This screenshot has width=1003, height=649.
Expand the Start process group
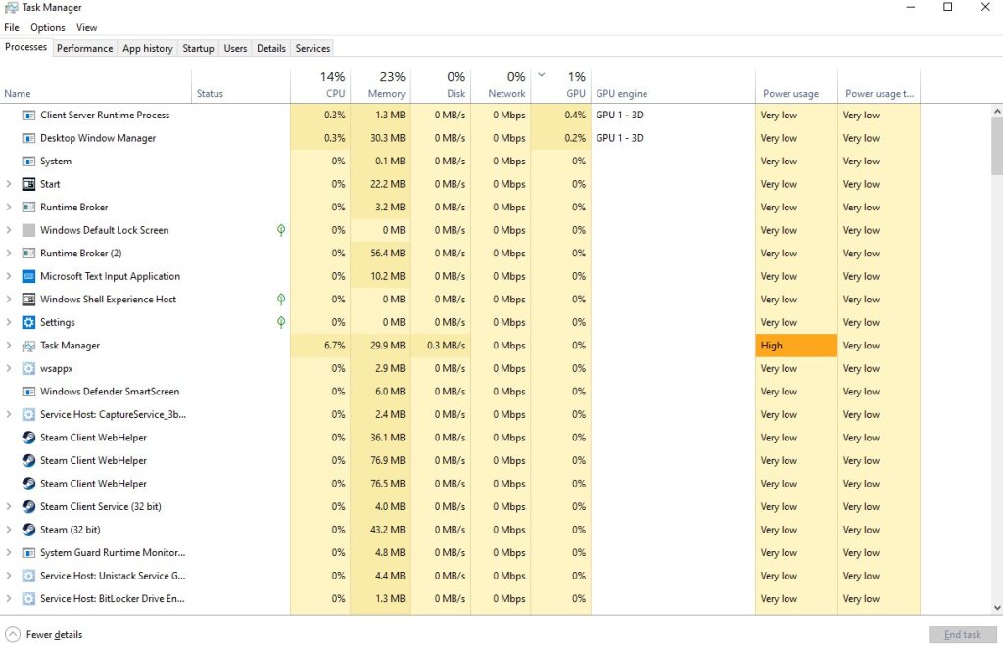tap(8, 184)
